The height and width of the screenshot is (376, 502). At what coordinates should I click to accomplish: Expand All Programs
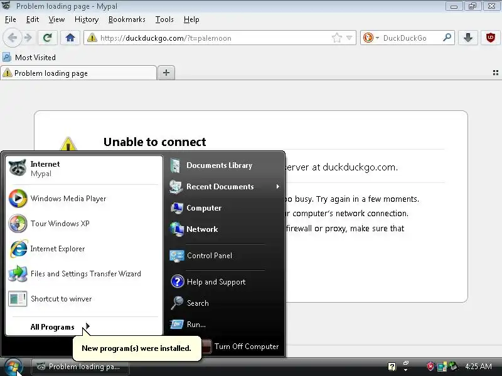point(60,326)
